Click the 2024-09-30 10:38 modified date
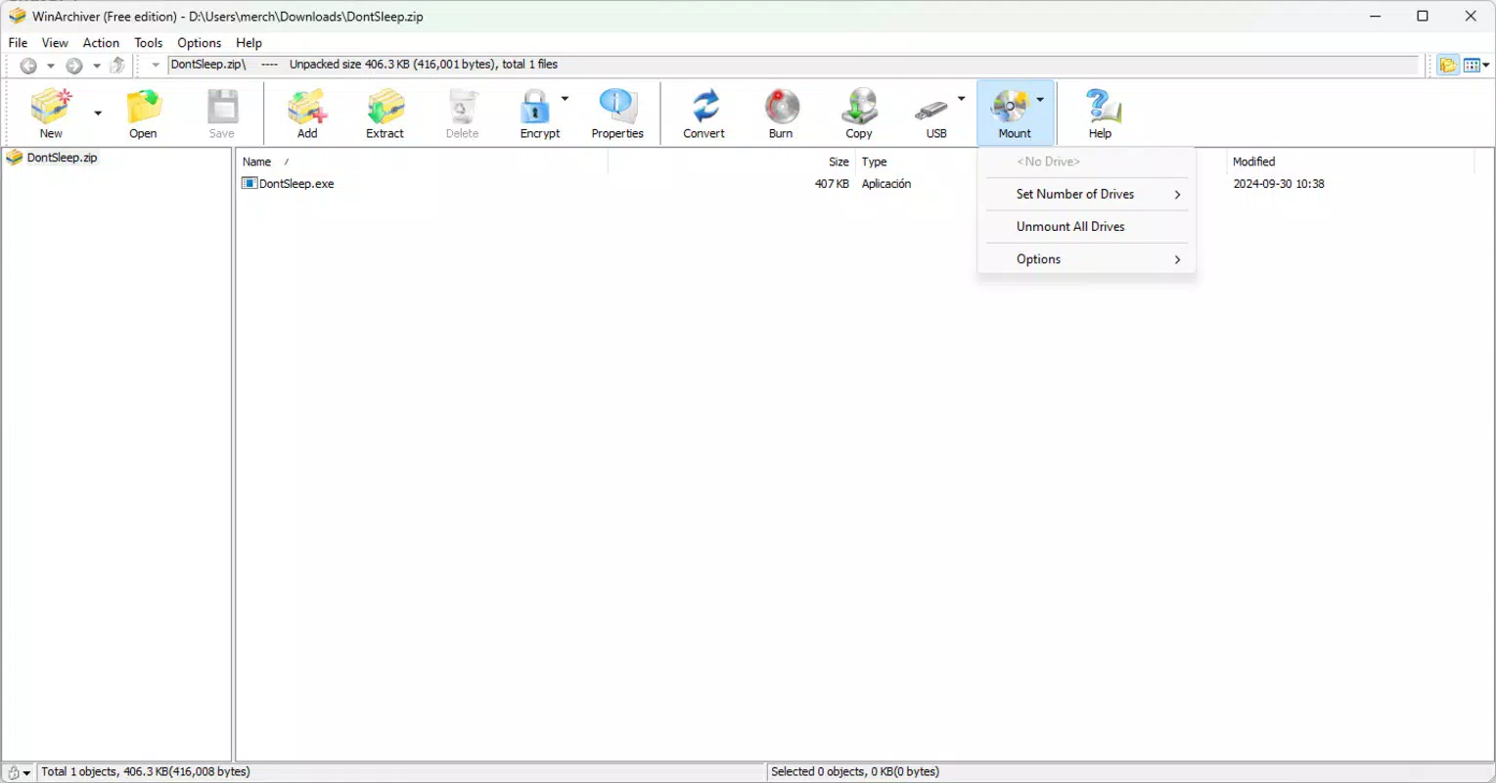1496x783 pixels. 1279,184
